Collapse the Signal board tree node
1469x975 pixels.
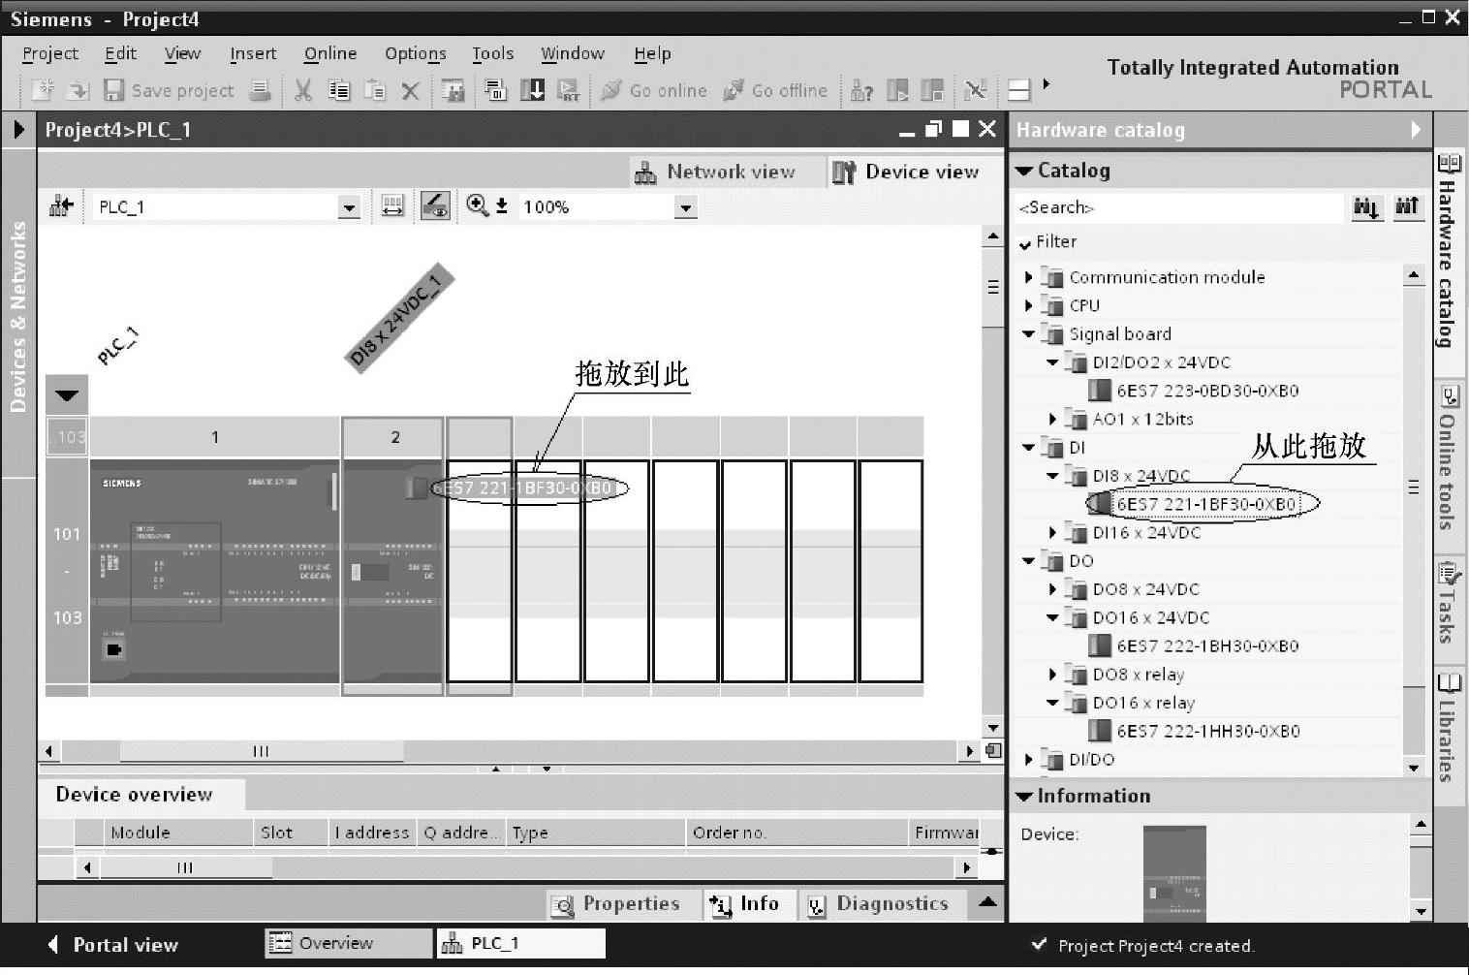(x=1029, y=334)
